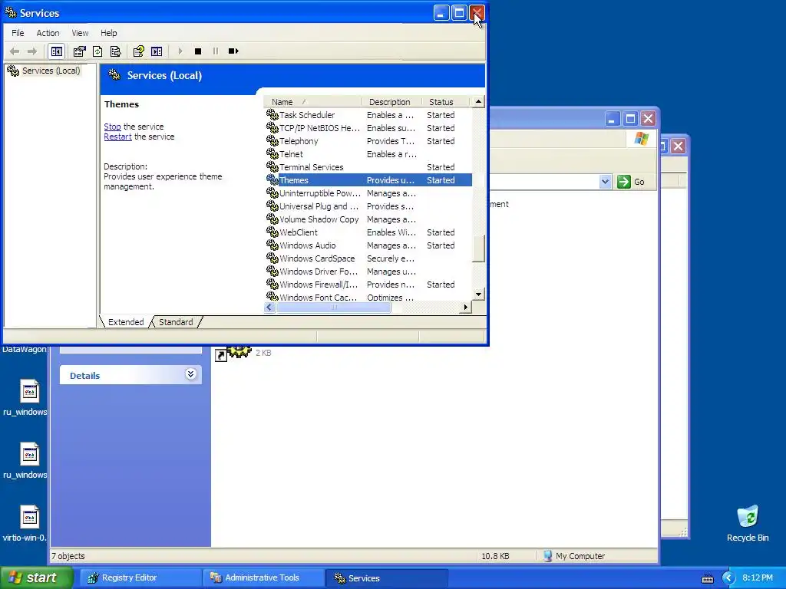Click the services list scroll up arrow

(479, 102)
